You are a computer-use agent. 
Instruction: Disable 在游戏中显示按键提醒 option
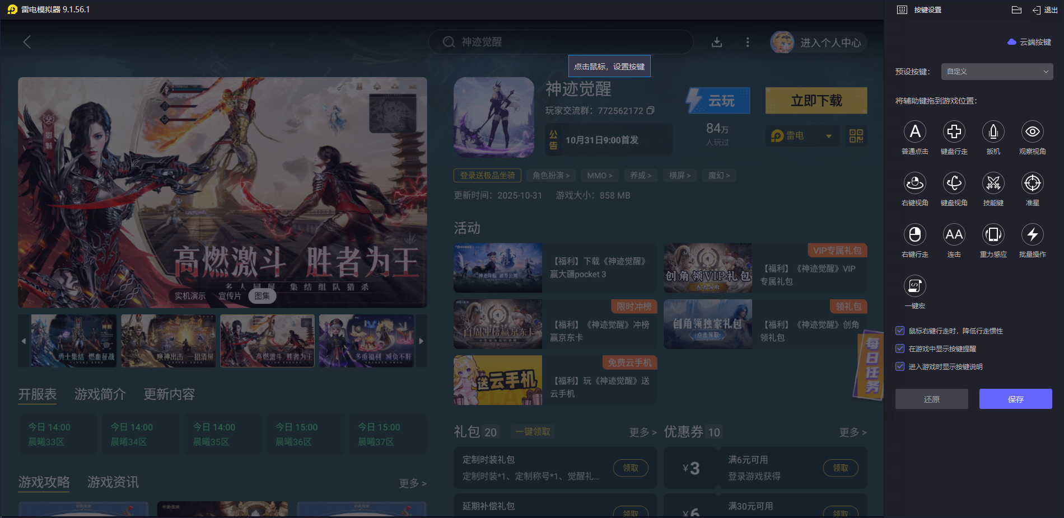(x=900, y=349)
